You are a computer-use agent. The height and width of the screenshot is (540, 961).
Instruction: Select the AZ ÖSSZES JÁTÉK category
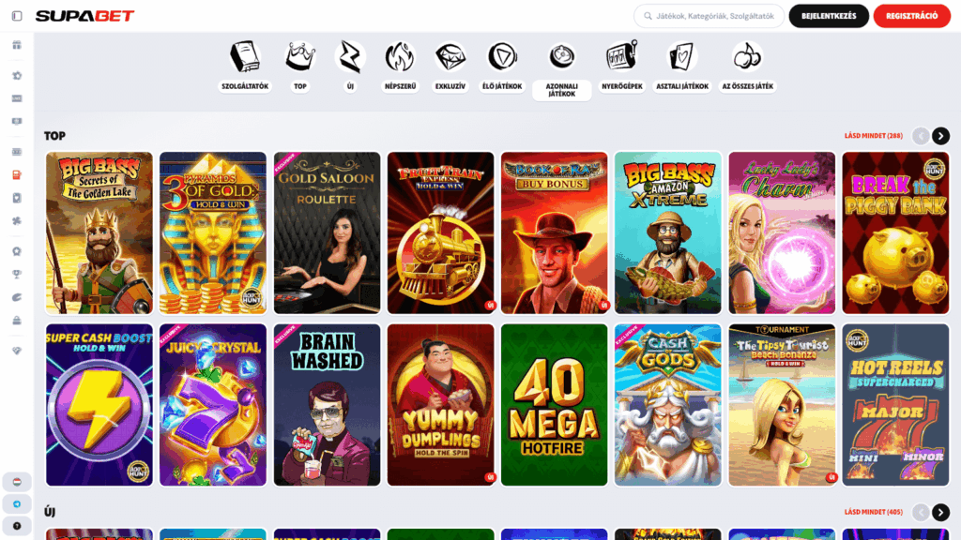[748, 67]
